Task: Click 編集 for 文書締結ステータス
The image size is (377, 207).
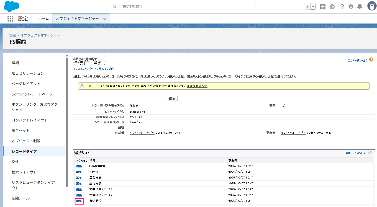Action: click(x=79, y=195)
